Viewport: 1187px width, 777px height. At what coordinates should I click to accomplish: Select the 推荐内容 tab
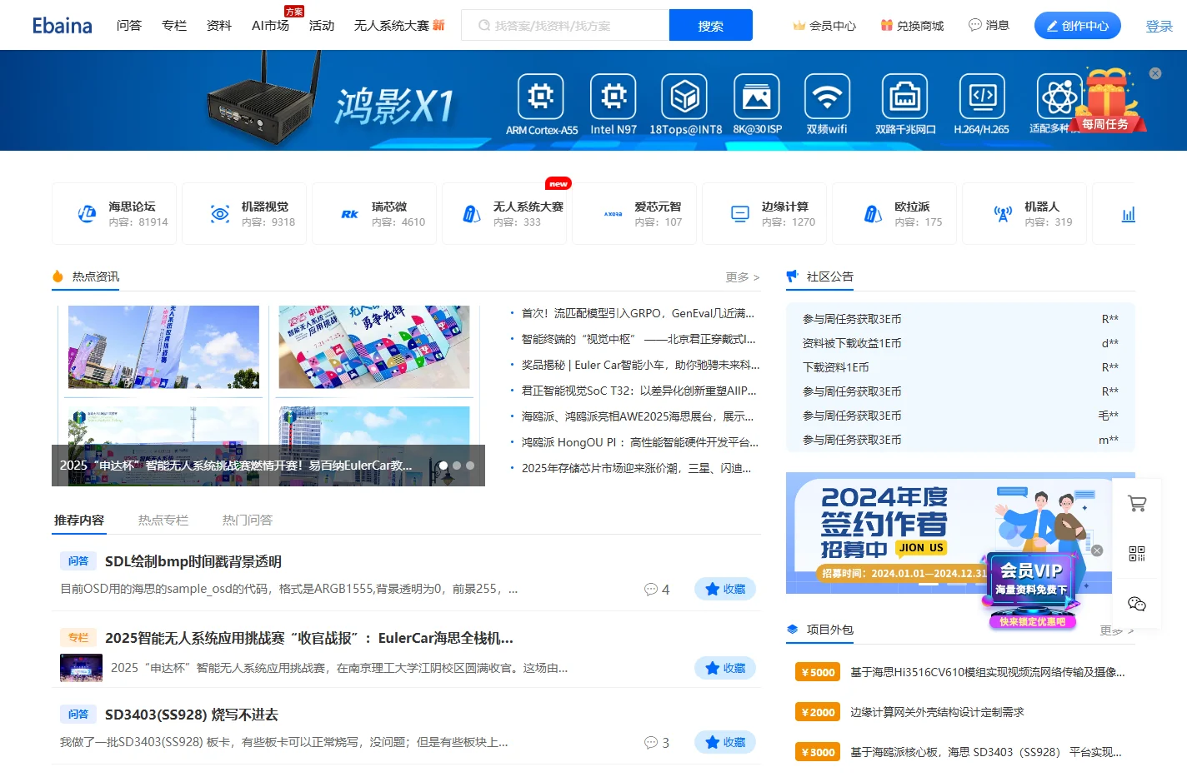point(79,520)
